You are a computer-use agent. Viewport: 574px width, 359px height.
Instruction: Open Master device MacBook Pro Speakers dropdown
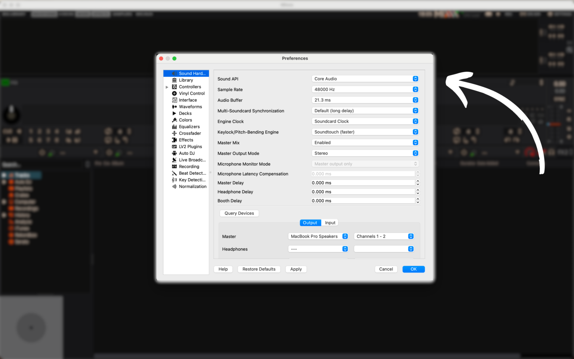318,236
